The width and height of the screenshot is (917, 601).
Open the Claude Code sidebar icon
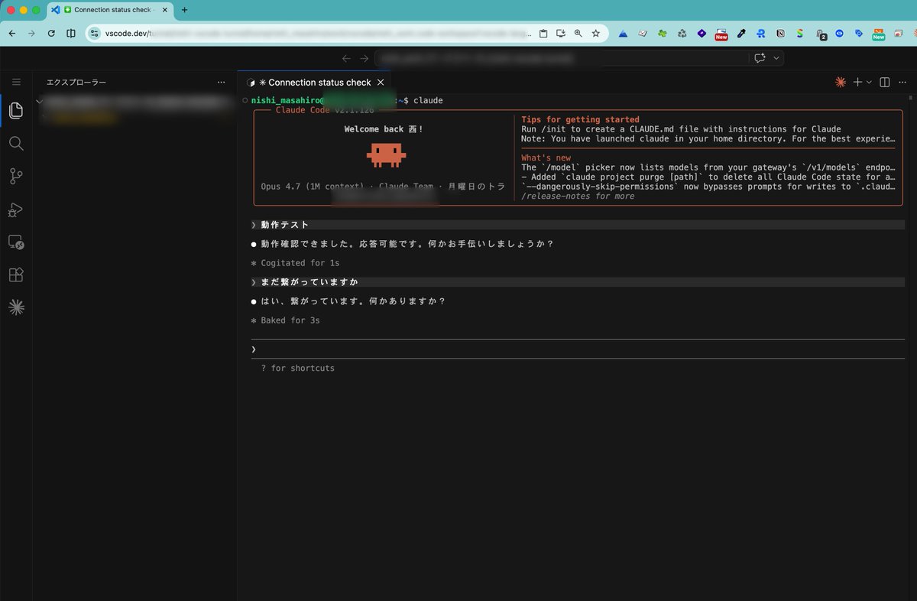(16, 307)
